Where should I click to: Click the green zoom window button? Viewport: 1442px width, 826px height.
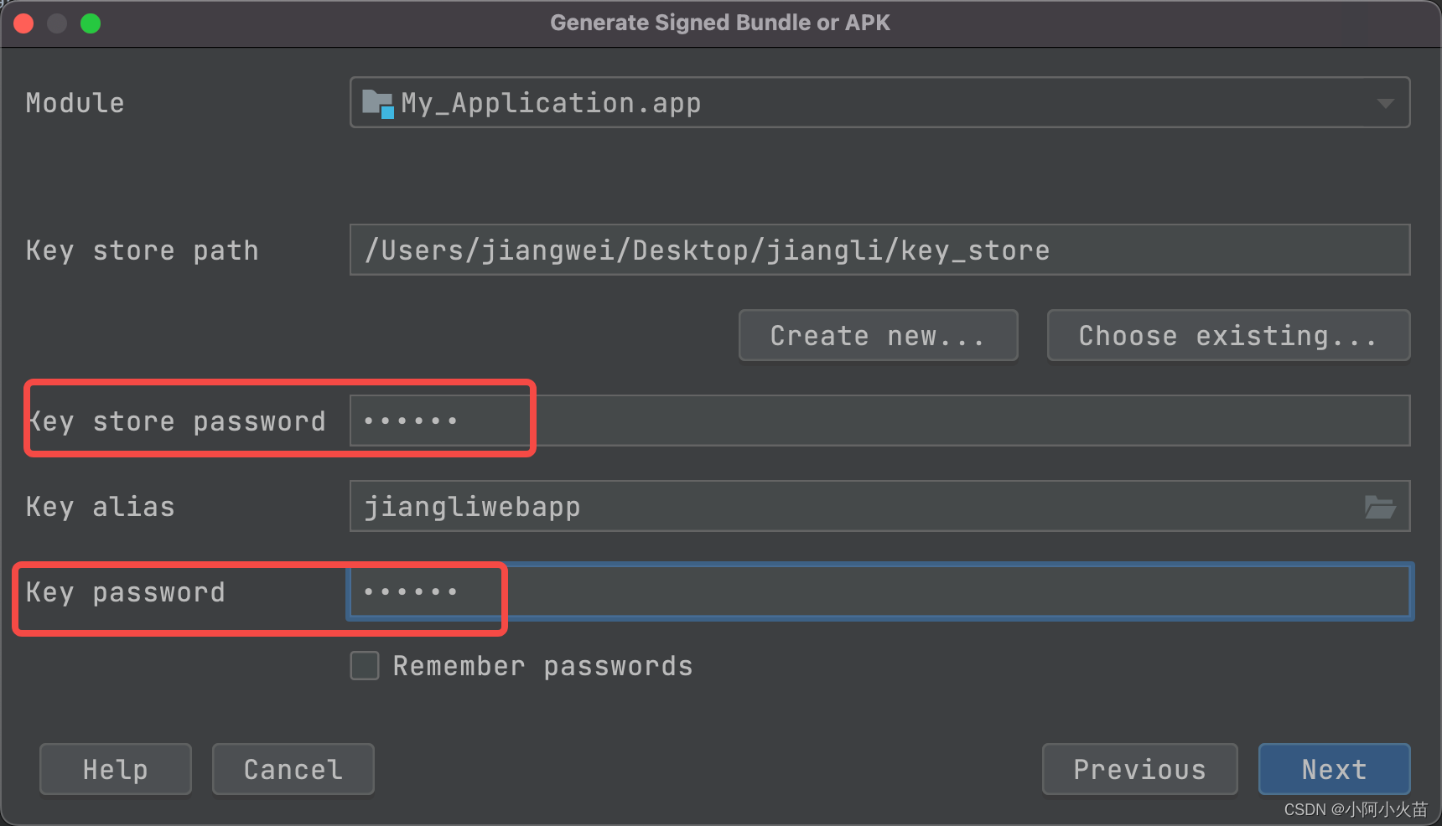pyautogui.click(x=91, y=23)
